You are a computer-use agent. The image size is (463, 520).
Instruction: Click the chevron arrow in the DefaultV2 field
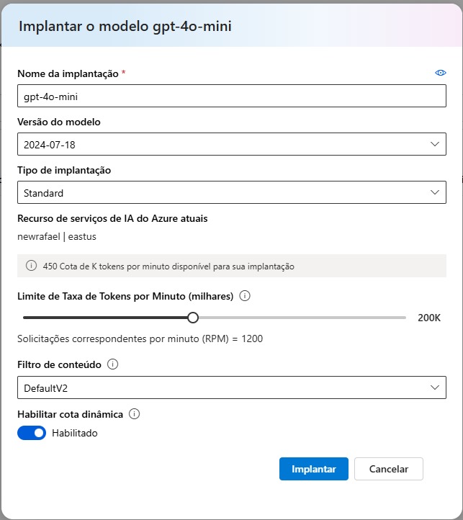tap(434, 387)
